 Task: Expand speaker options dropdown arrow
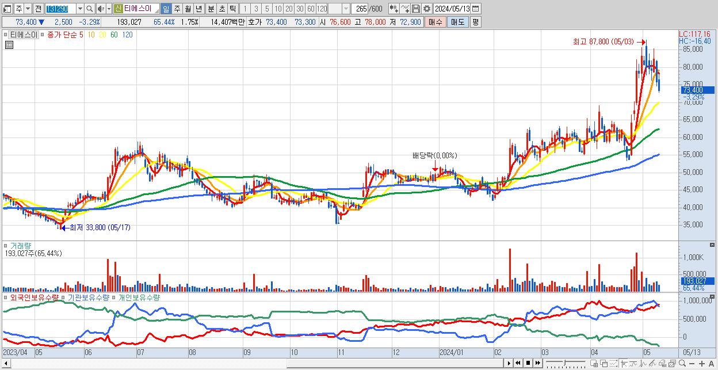point(109,9)
